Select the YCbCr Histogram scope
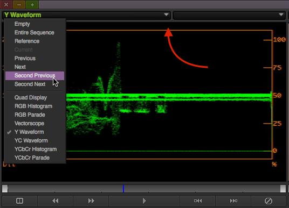This screenshot has height=208, width=289. (x=36, y=149)
